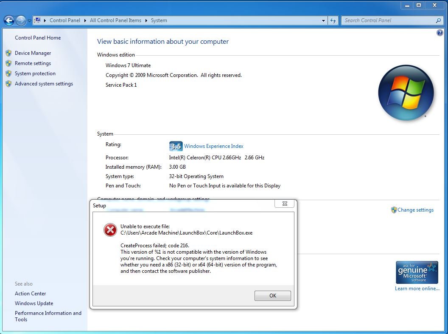Click the shield icon beside Change settings

394,210
